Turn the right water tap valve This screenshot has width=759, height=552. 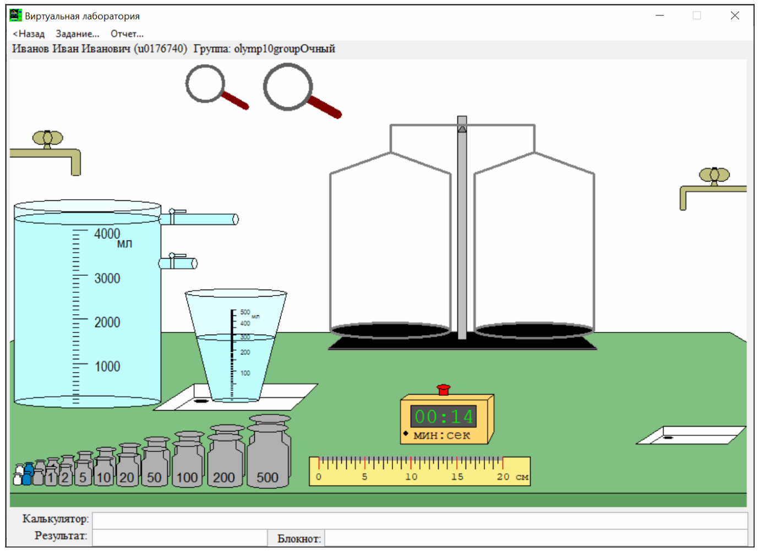click(714, 176)
